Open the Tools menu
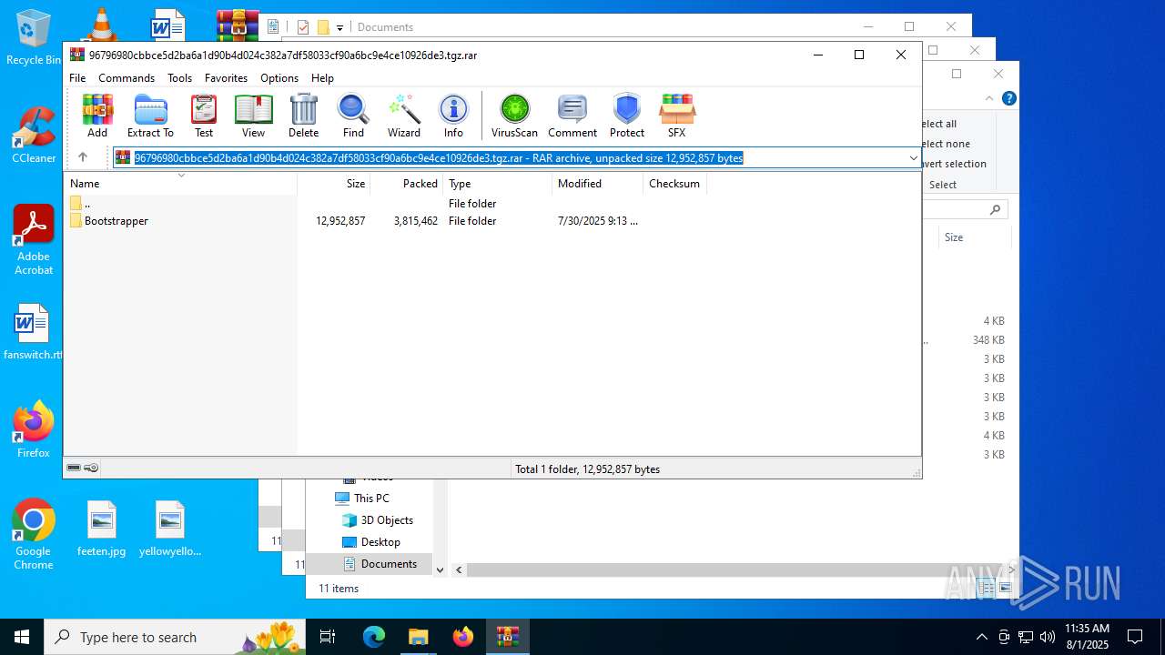The height and width of the screenshot is (655, 1165). 179,78
